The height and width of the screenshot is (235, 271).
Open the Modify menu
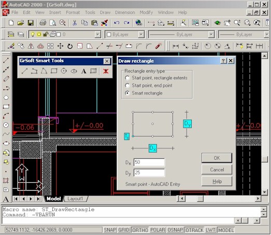coord(146,12)
